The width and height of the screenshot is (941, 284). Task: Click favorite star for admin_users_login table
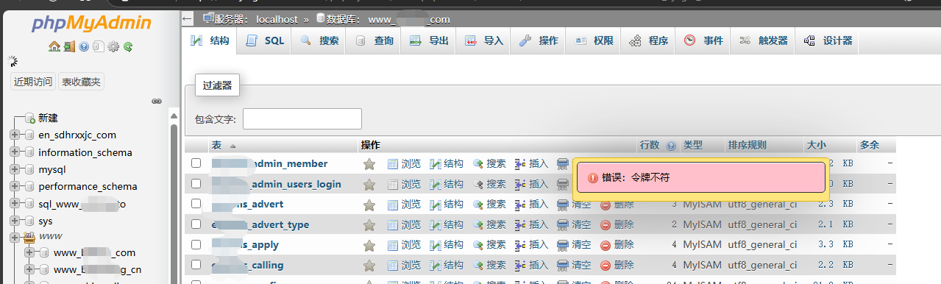(x=369, y=184)
